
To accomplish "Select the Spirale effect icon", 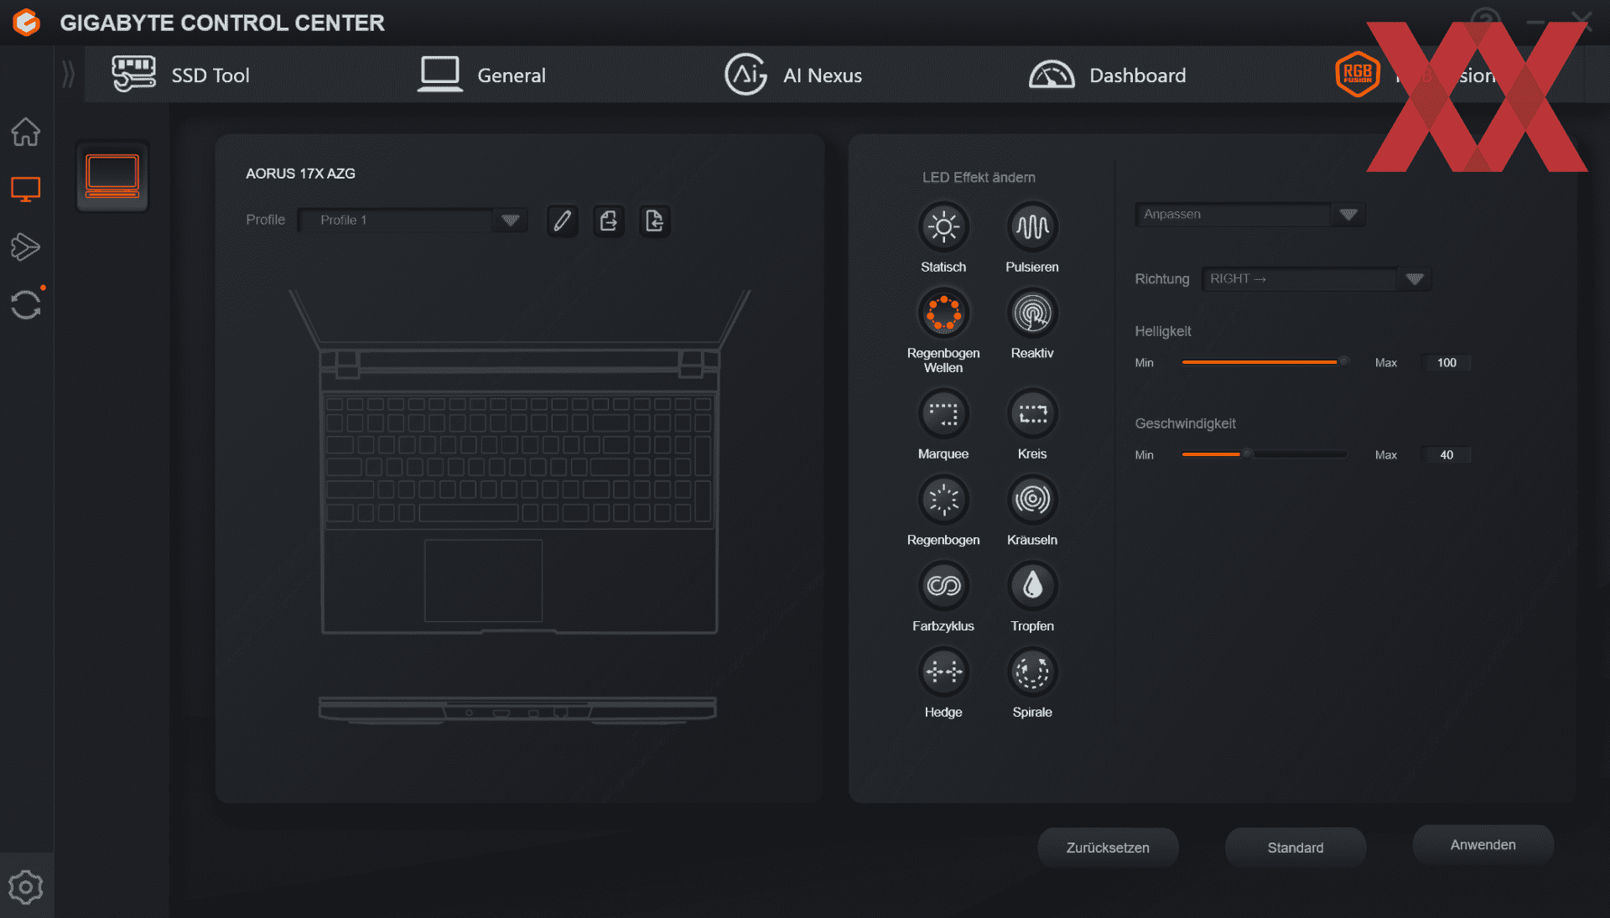I will pos(1032,672).
